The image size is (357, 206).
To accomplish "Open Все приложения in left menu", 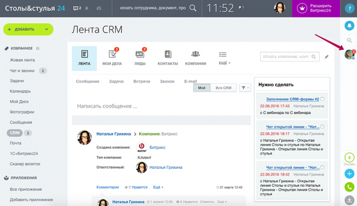I will click(25, 189).
